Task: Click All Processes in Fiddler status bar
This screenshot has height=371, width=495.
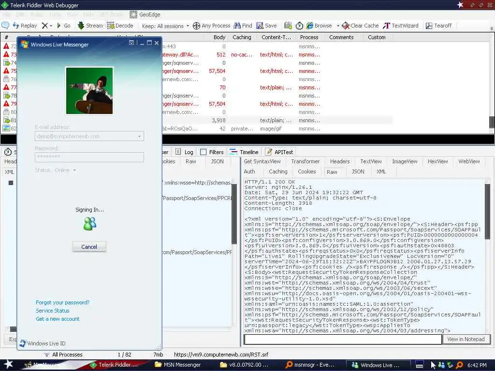Action: click(63, 355)
